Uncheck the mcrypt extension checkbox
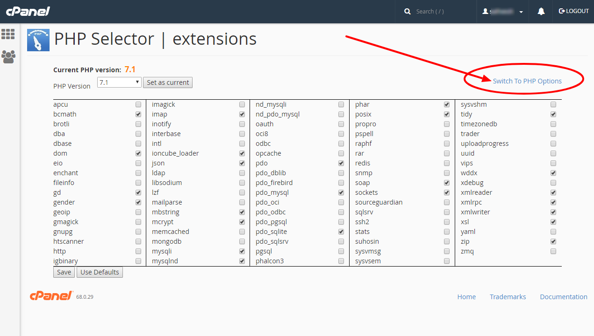594x336 pixels. (x=242, y=222)
